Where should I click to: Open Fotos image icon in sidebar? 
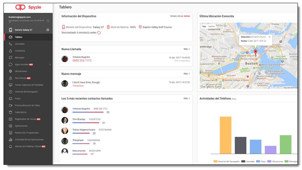(11, 99)
